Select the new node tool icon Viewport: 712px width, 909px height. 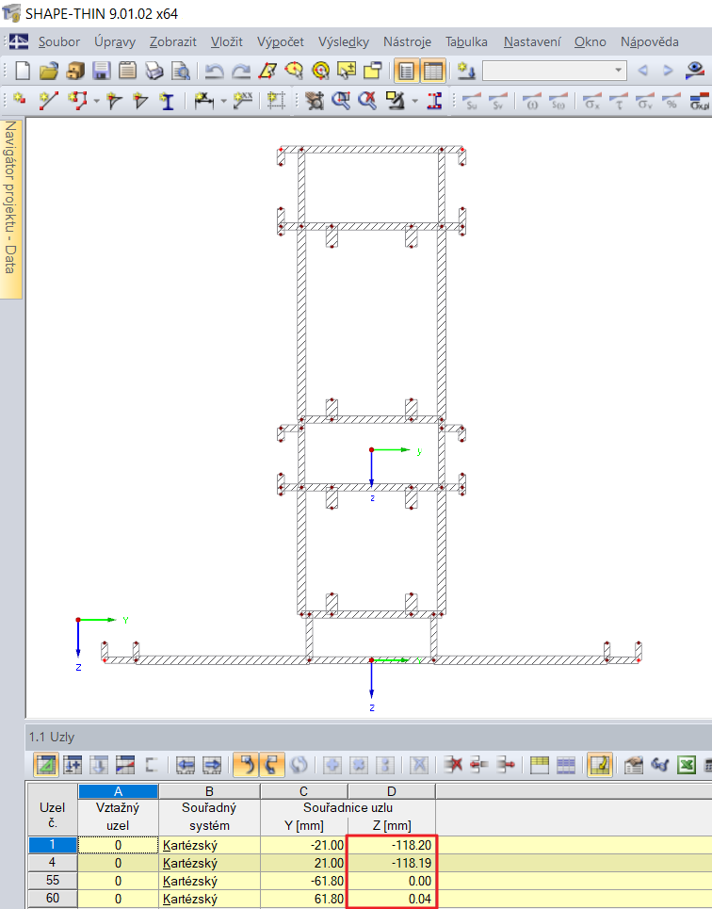(20, 100)
